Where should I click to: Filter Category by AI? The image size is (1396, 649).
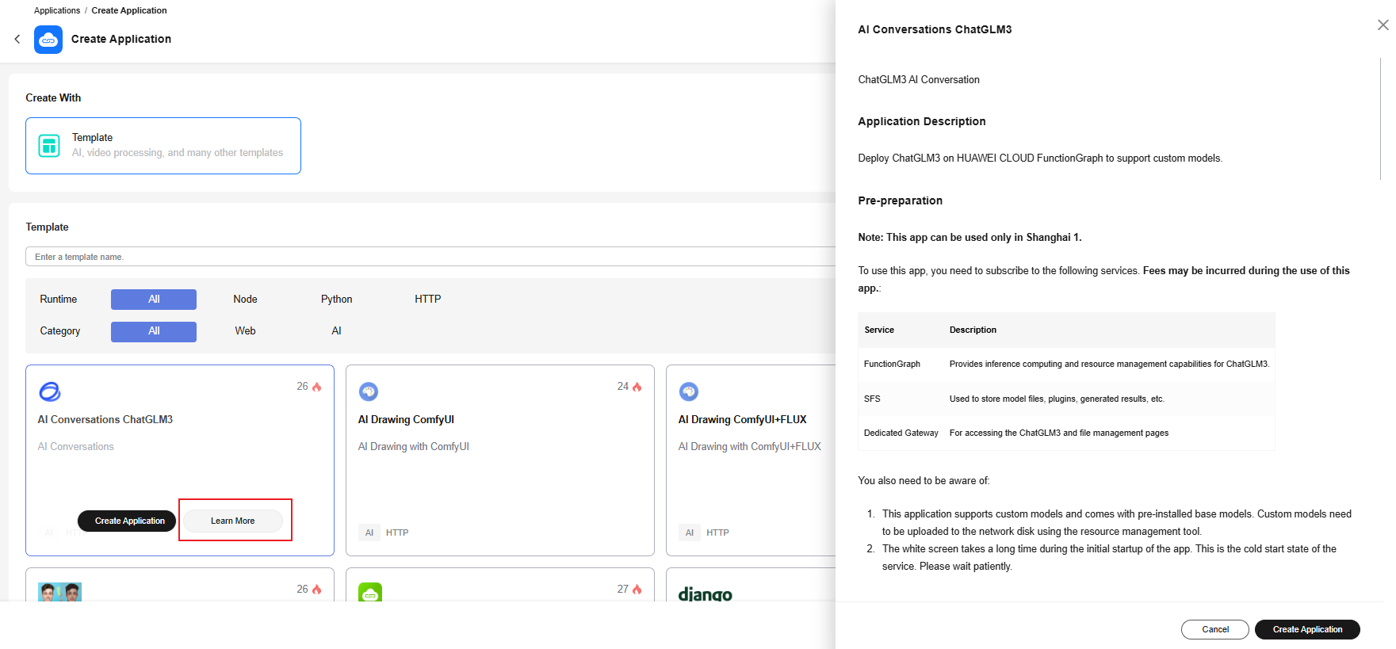coord(336,331)
